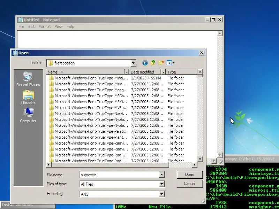Select the Microsoft-Windows-Font-TrueType-Rod.... folder name
Screen dimensions: 279x209
91,155
